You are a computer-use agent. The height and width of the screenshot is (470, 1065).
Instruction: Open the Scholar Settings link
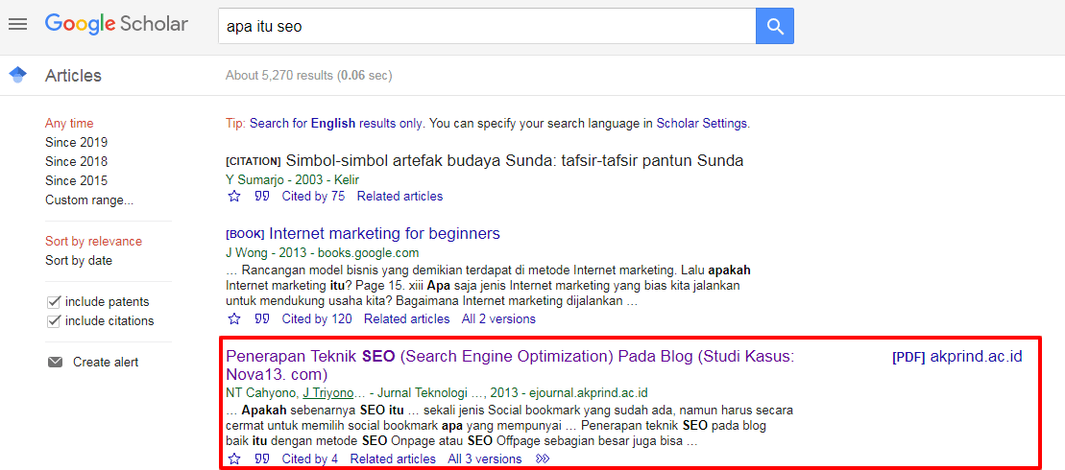coord(701,124)
